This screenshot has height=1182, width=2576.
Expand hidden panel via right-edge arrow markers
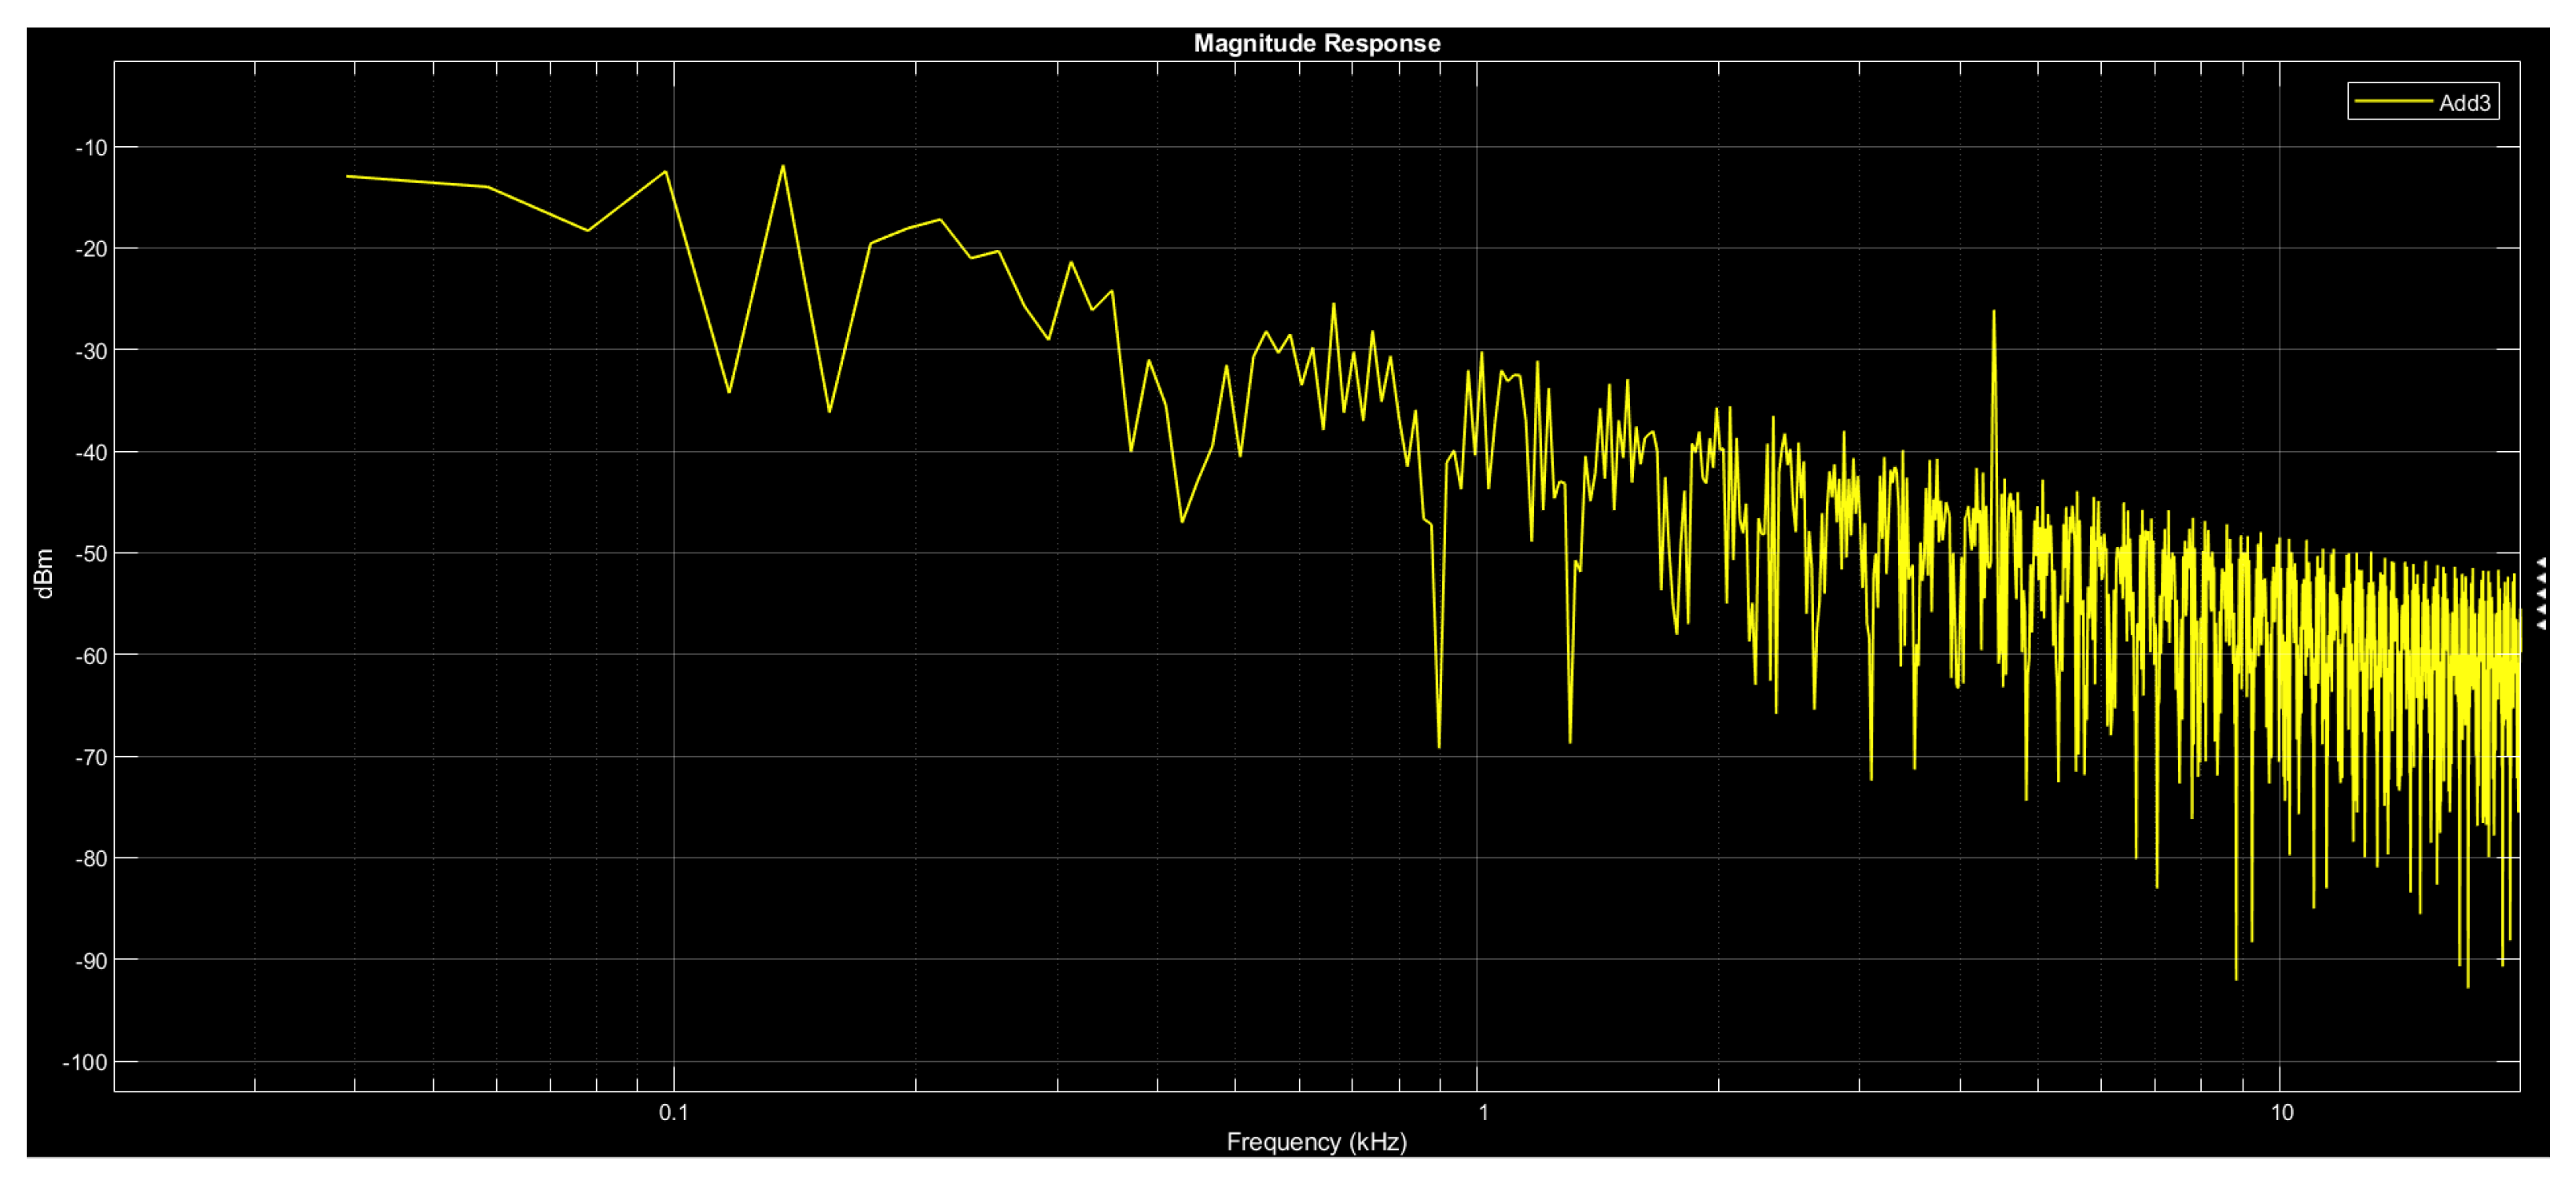(2541, 593)
